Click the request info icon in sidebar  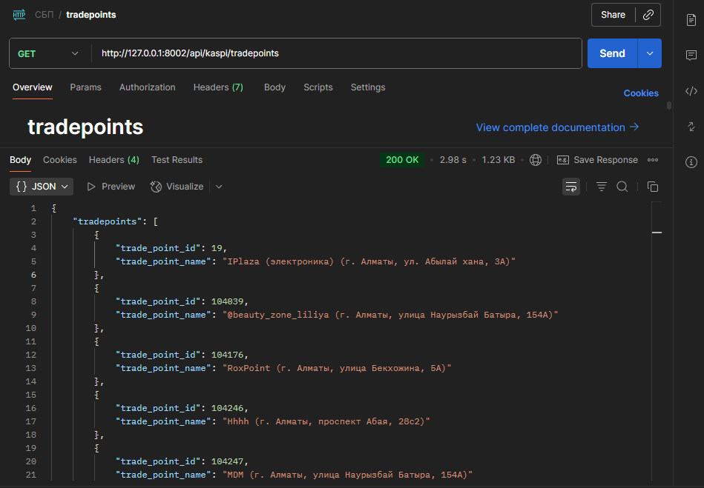[x=691, y=161]
